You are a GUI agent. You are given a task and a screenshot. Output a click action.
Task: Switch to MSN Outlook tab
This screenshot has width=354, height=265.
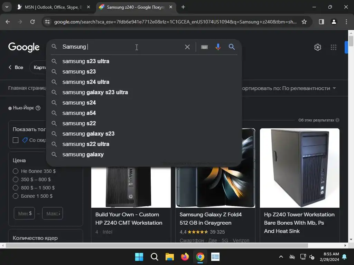tap(54, 7)
